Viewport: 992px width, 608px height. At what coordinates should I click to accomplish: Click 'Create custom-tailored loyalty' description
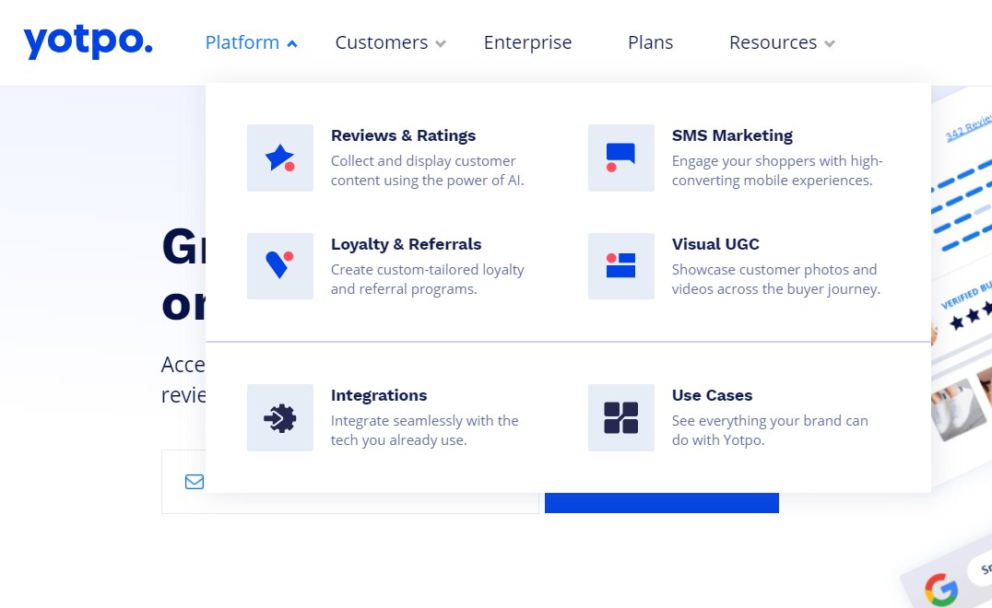[x=427, y=279]
